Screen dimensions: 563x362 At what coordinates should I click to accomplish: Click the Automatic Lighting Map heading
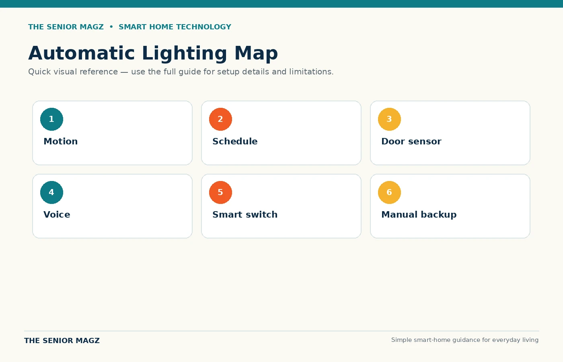pyautogui.click(x=153, y=53)
